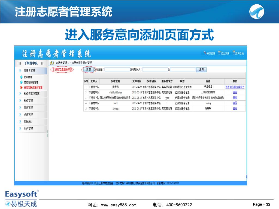
Task: Open the 修改服务需求方 link in row 1
Action: [238, 87]
